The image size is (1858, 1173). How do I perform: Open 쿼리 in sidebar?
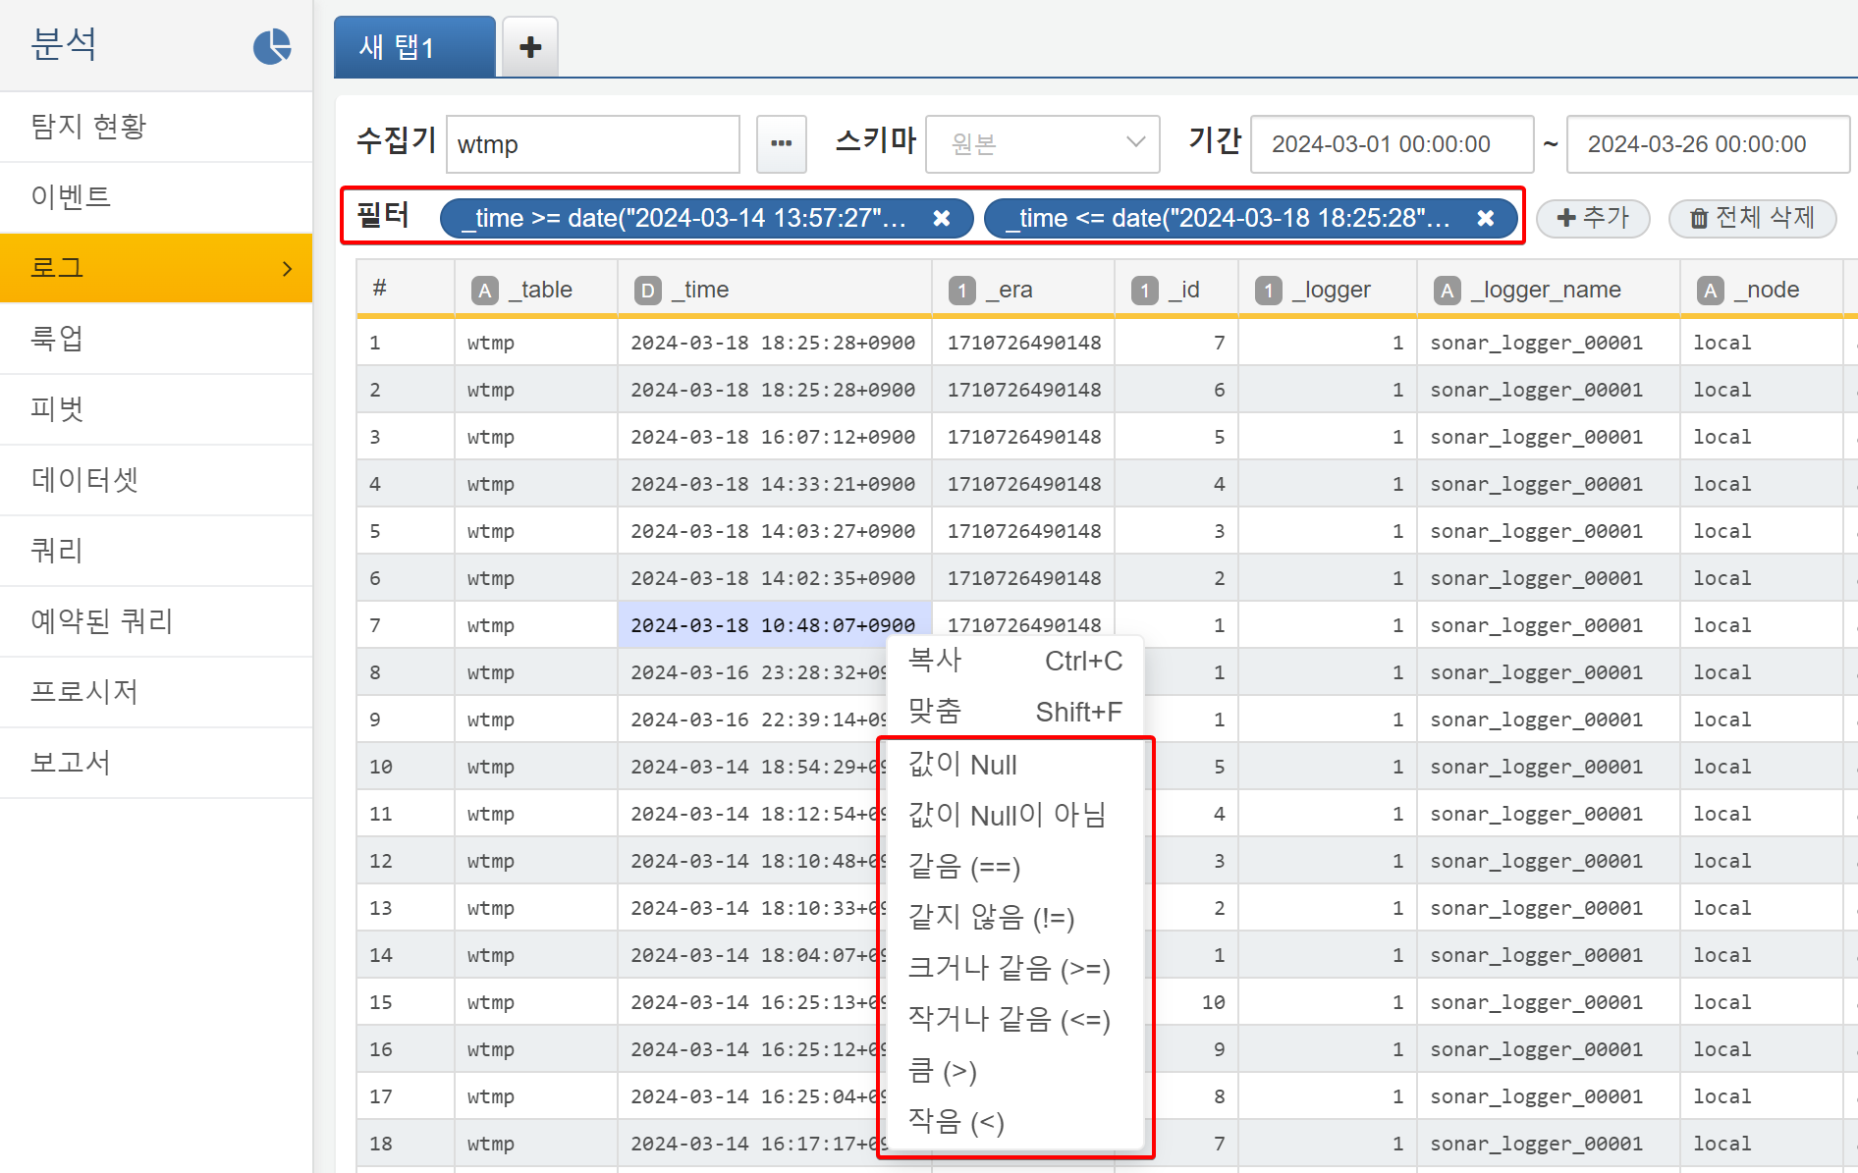click(156, 551)
